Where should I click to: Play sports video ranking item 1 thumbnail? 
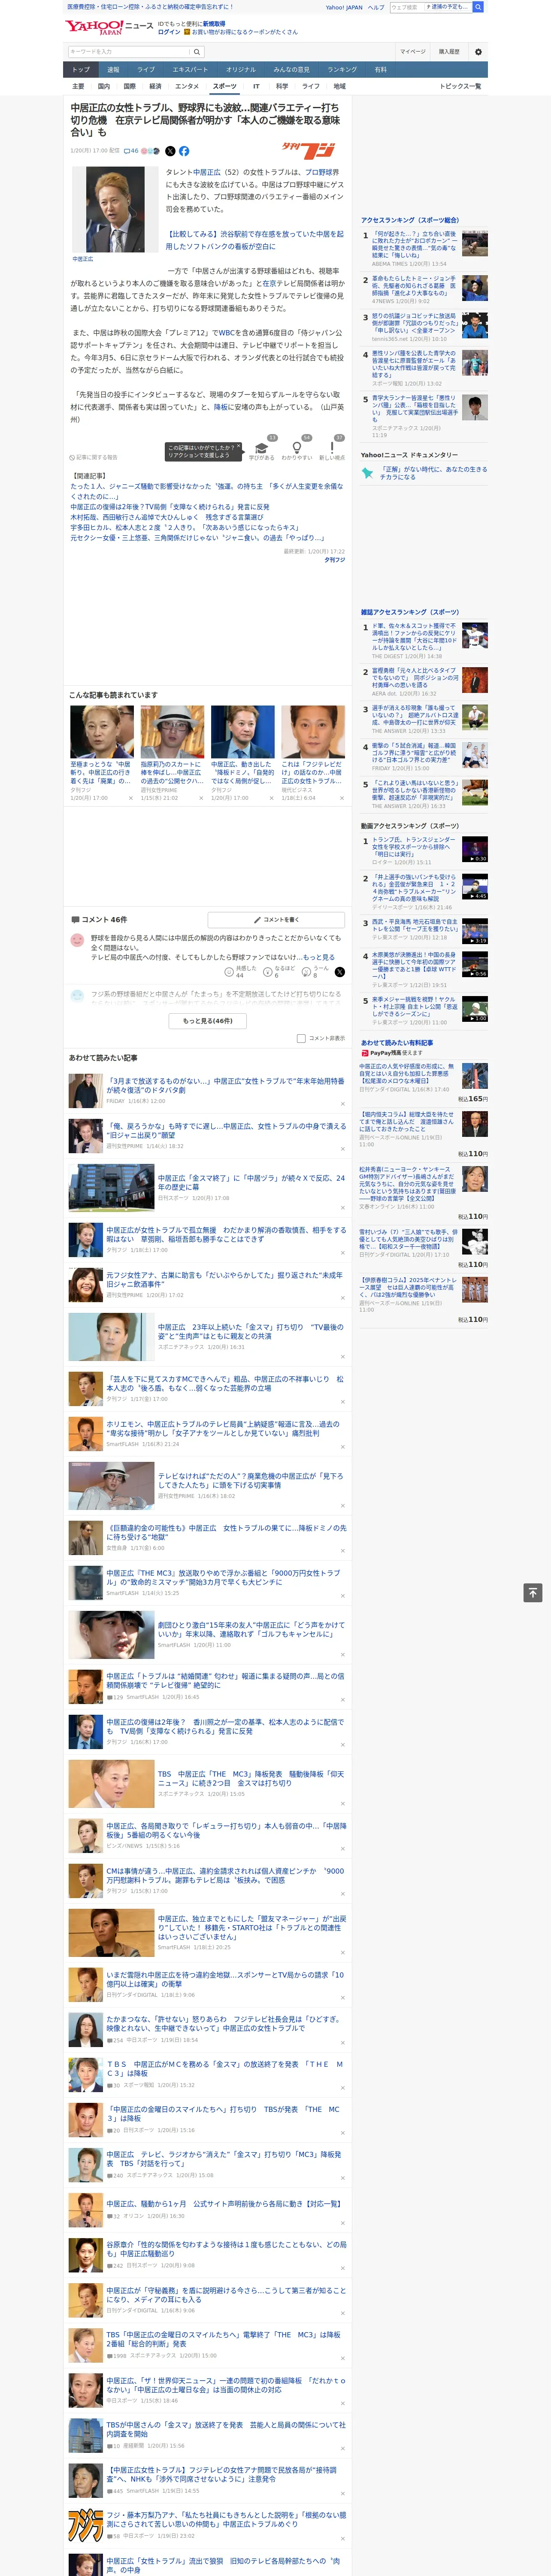pos(475,849)
